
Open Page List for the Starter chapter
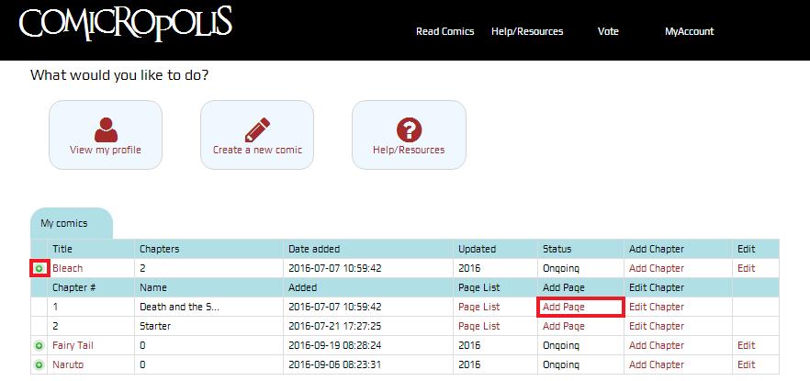click(x=478, y=326)
